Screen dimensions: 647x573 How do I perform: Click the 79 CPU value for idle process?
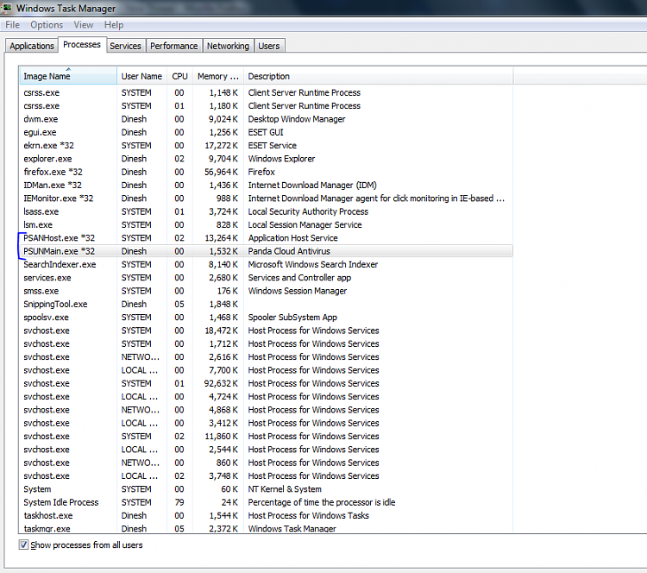coord(179,502)
